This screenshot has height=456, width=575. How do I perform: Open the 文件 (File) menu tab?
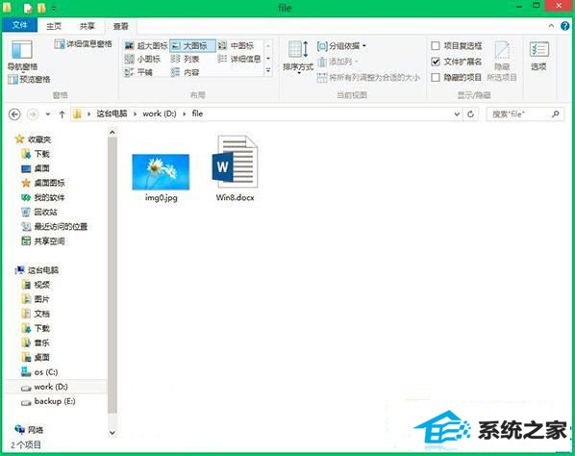20,25
